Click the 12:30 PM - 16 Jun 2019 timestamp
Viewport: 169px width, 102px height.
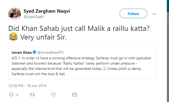[28, 86]
